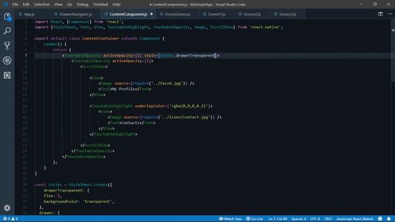Select the ContentComponent.js tab
This screenshot has height=222, width=395.
(x=128, y=14)
